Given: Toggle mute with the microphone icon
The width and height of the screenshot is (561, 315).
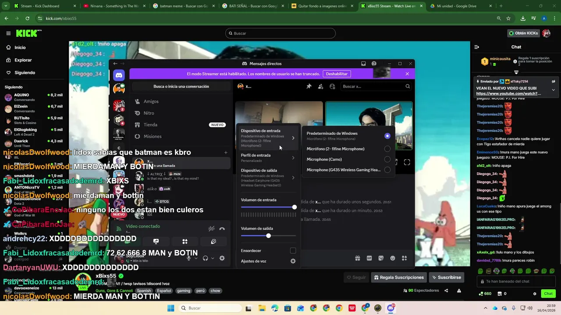Looking at the screenshot, I should (189, 258).
